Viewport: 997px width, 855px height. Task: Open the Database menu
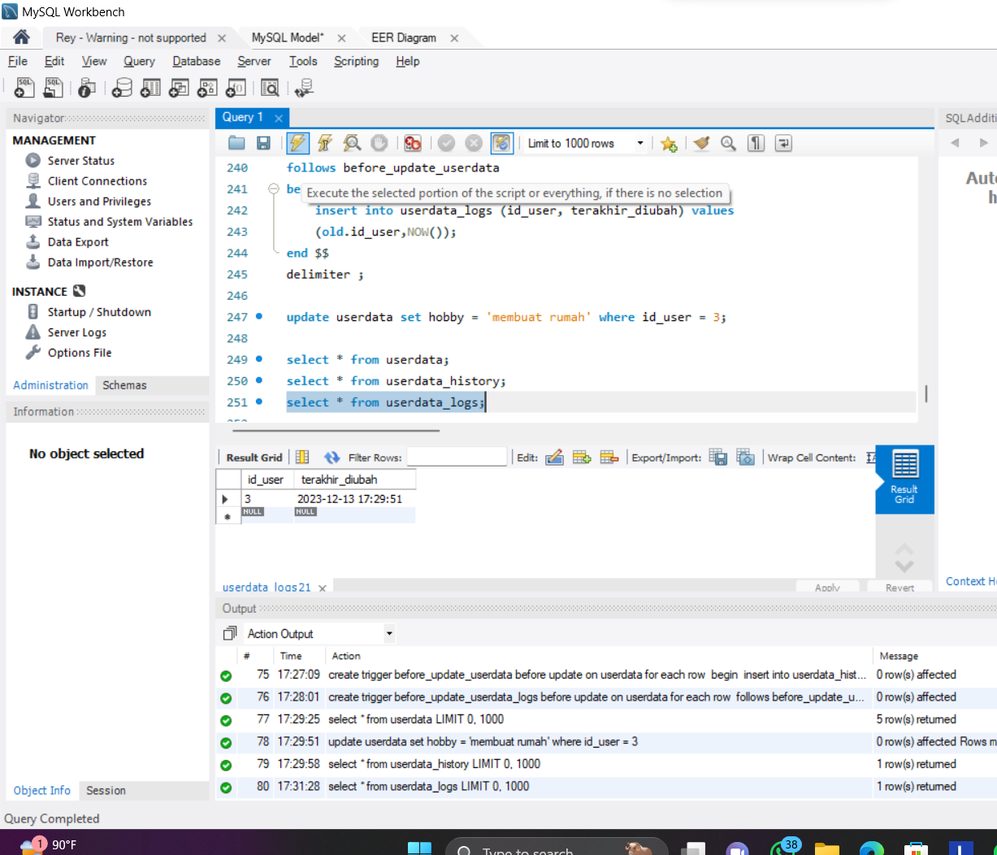pos(197,61)
